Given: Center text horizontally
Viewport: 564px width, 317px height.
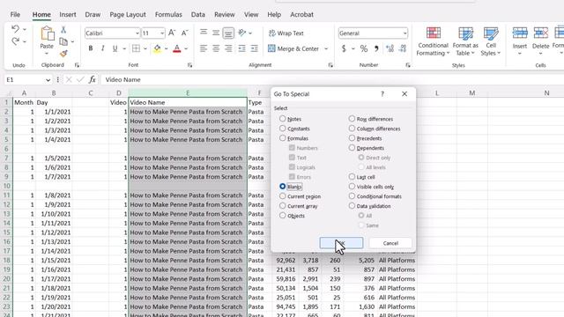Looking at the screenshot, I should 216,48.
